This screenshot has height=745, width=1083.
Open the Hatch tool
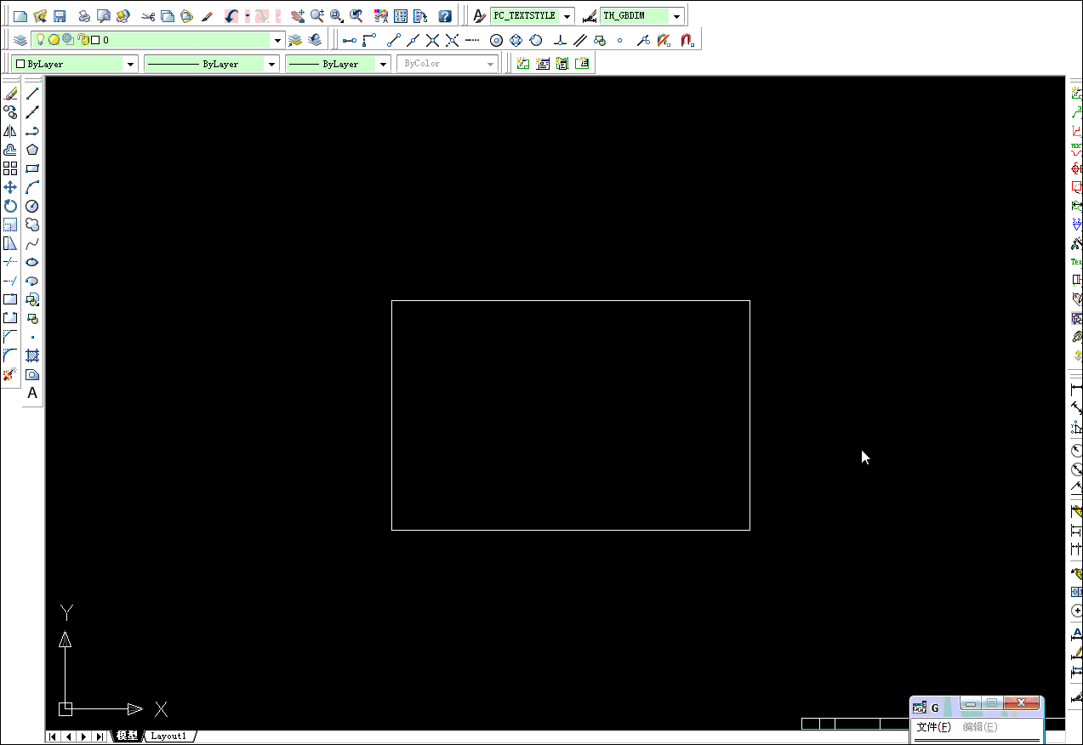32,355
